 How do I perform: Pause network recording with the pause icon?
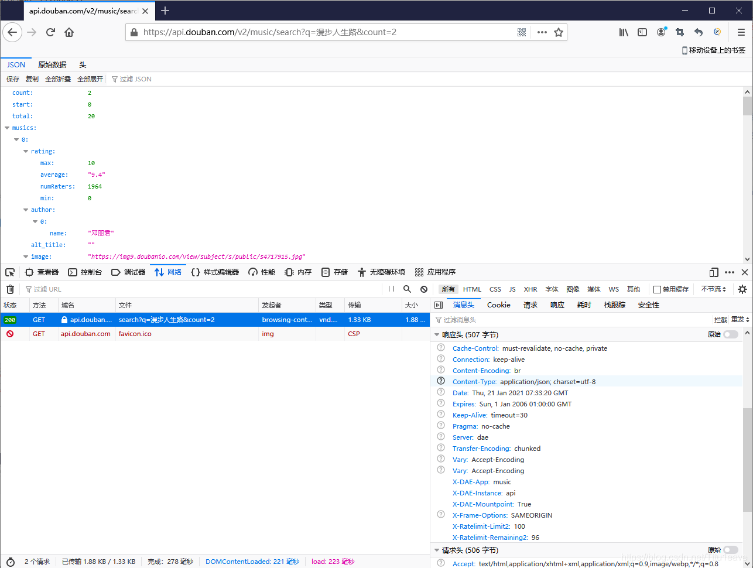pos(391,289)
